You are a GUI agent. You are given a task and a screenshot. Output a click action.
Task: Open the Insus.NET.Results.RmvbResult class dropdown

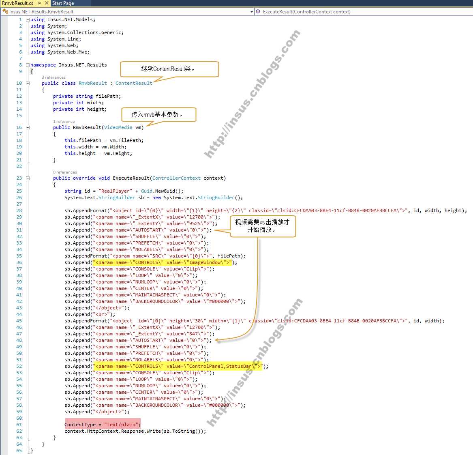point(252,12)
